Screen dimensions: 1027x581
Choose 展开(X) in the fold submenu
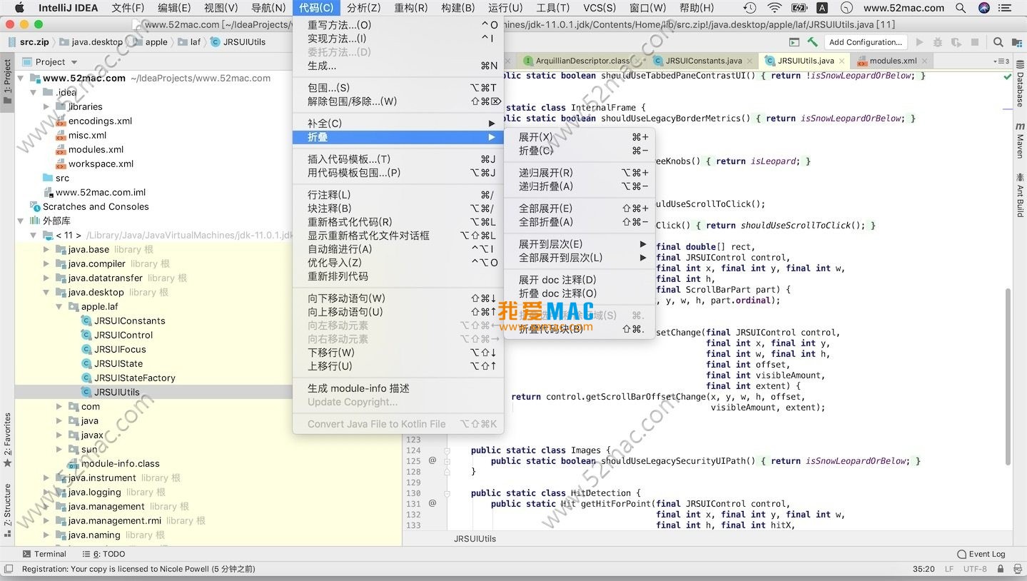coord(580,137)
